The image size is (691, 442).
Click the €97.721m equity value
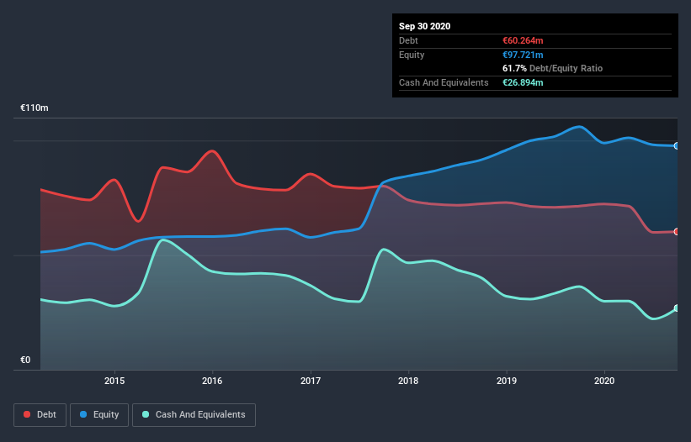pos(524,55)
